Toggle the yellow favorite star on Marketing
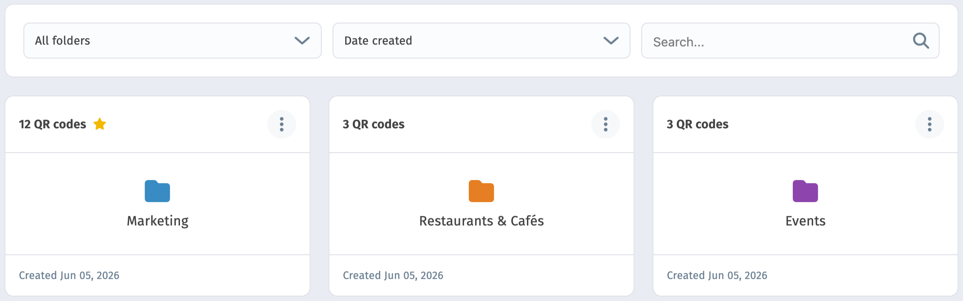 pyautogui.click(x=100, y=124)
